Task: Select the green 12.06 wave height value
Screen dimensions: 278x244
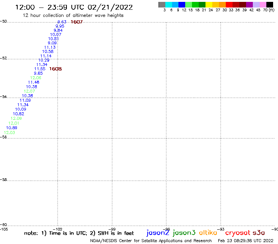Action: pyautogui.click(x=36, y=78)
